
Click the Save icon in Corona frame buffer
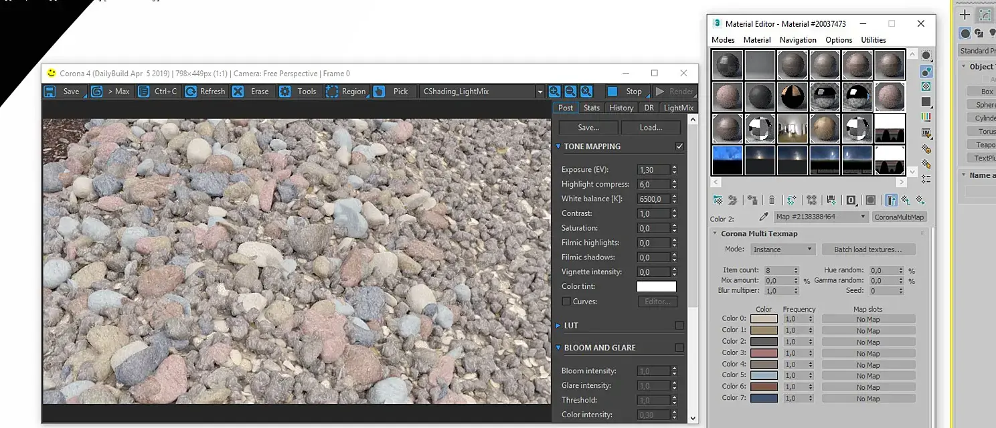coord(50,92)
